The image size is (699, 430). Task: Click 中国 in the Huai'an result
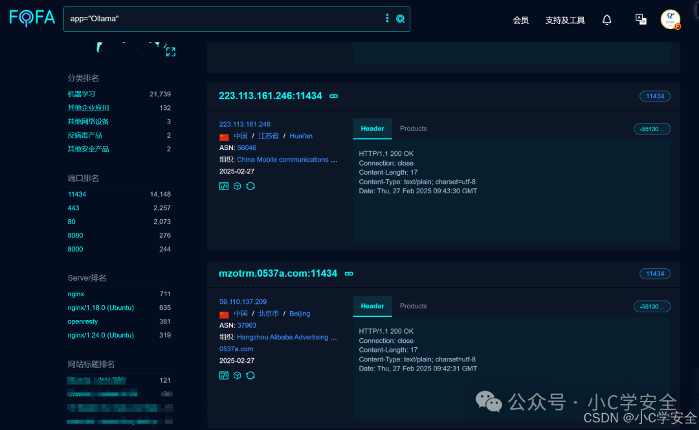point(241,136)
